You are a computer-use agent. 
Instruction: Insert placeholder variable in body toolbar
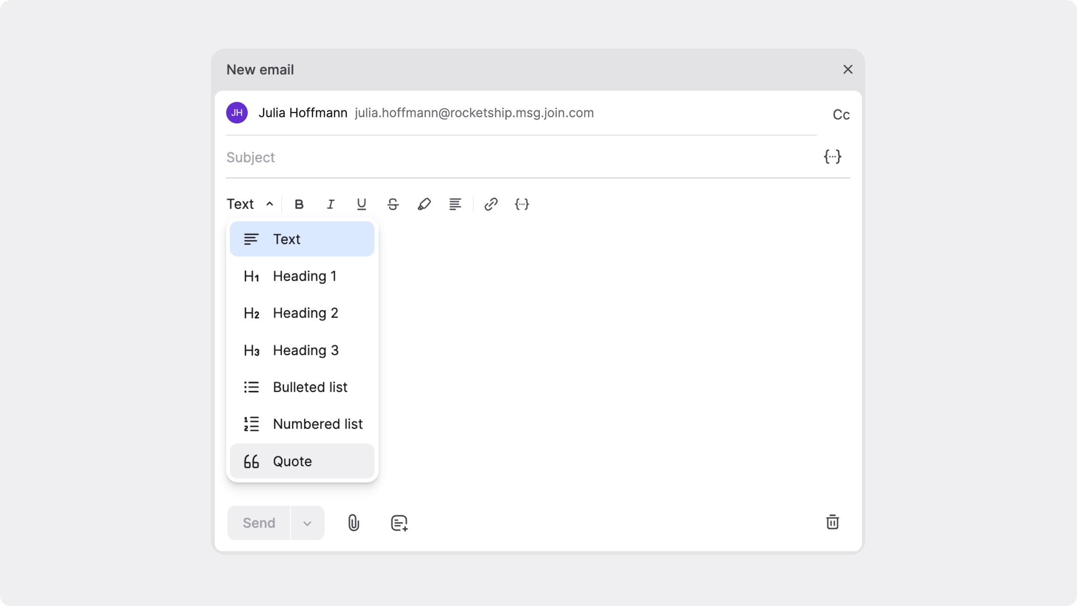click(x=522, y=204)
